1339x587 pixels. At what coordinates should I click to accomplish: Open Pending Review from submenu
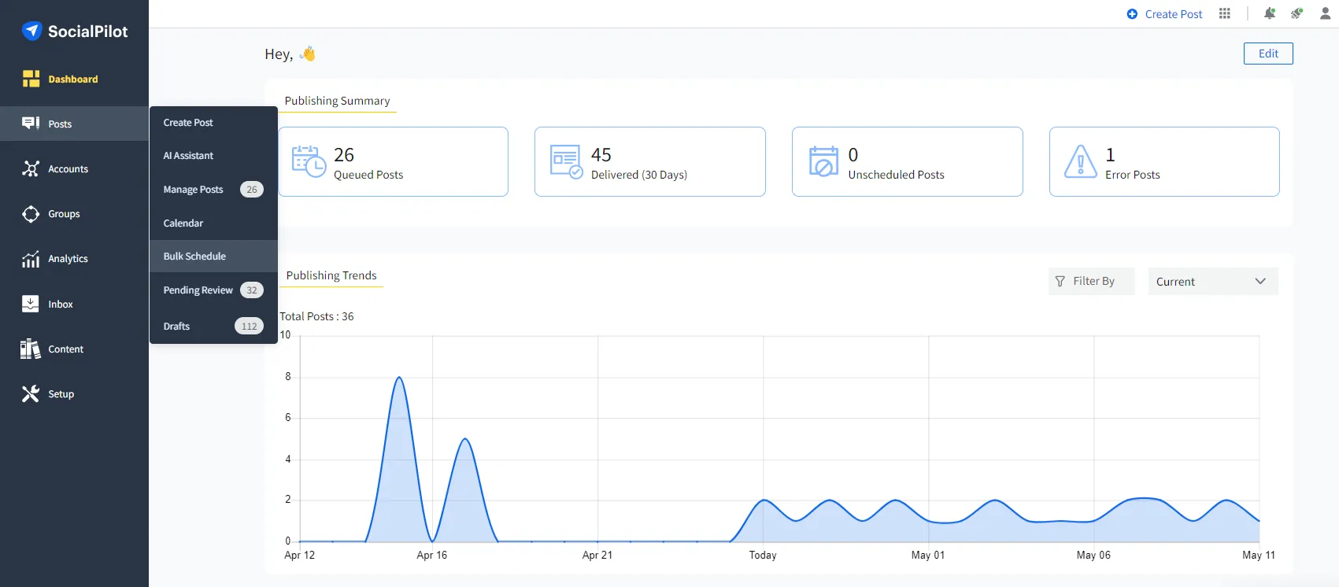click(198, 290)
